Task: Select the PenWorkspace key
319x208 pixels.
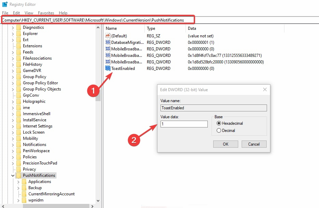Action: [36, 150]
